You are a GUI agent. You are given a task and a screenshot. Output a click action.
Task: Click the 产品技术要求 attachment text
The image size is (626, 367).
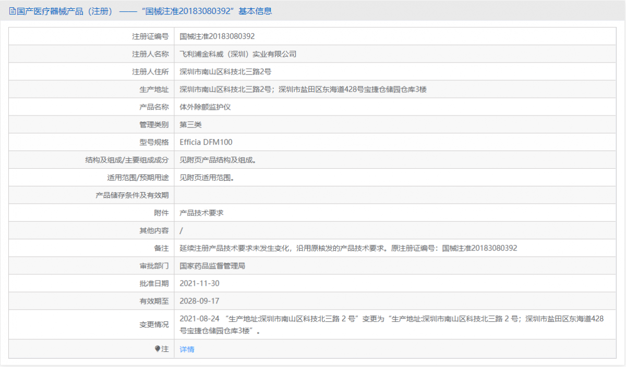pos(201,212)
